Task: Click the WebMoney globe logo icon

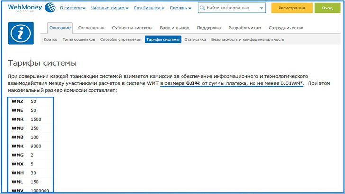Action: click(x=50, y=8)
